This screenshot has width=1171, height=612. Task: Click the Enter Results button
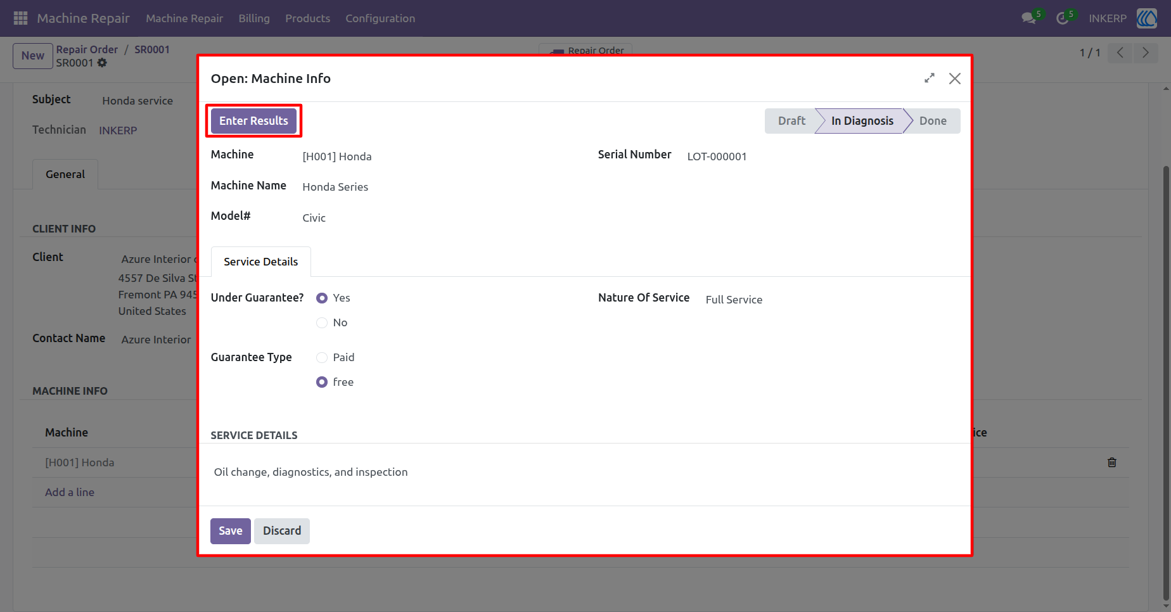click(x=253, y=120)
